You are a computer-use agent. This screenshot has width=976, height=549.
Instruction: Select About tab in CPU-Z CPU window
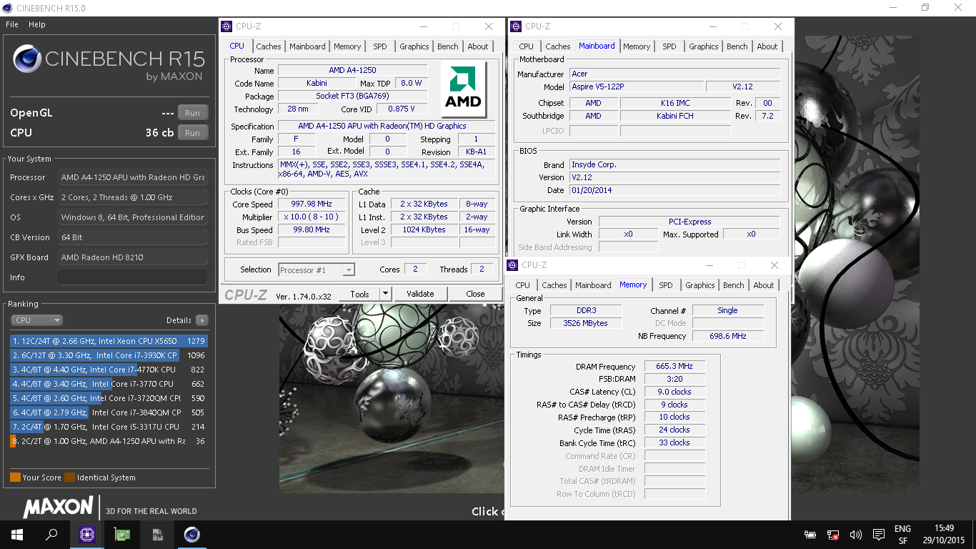478,46
